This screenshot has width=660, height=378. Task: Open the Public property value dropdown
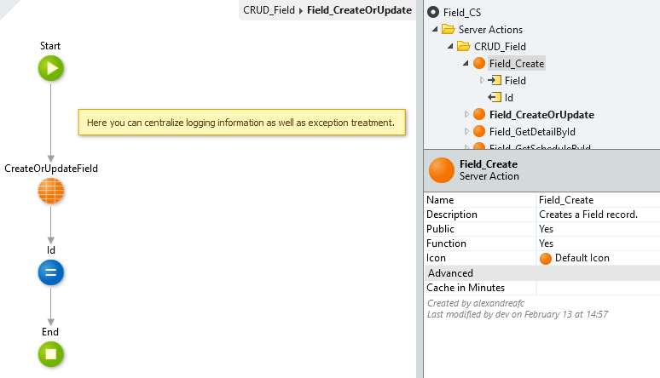pyautogui.click(x=597, y=229)
